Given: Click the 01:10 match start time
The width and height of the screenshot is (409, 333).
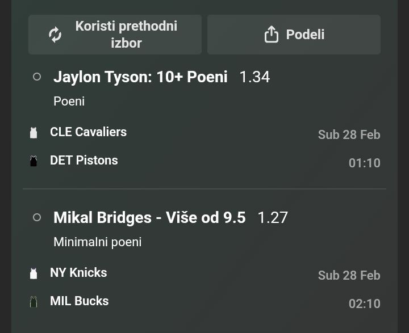Looking at the screenshot, I should click(364, 163).
